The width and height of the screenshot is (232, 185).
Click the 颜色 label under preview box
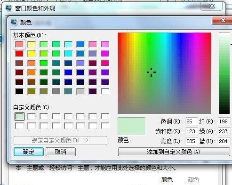[x=123, y=140]
